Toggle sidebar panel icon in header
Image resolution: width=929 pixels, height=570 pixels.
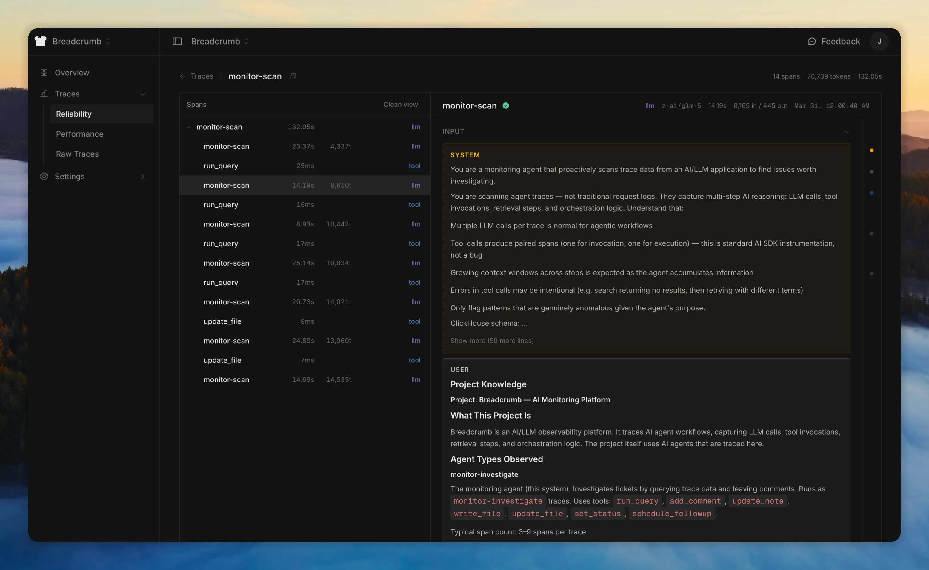[x=177, y=41]
